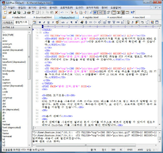Open the 검색(S) menu
Image resolution: width=163 pixels, height=153 pixels.
coord(43,7)
